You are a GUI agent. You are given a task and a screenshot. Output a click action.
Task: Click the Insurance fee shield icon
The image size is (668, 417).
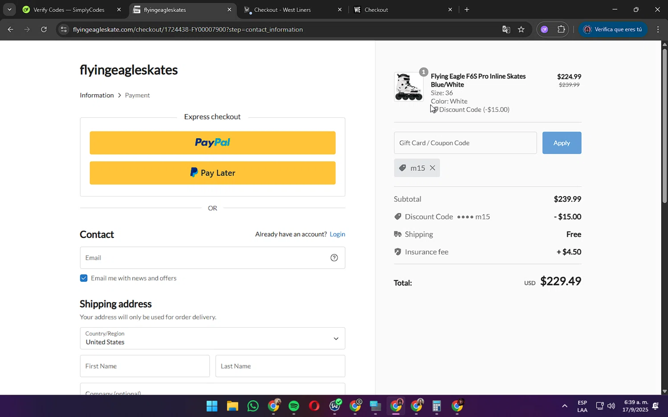pyautogui.click(x=397, y=252)
